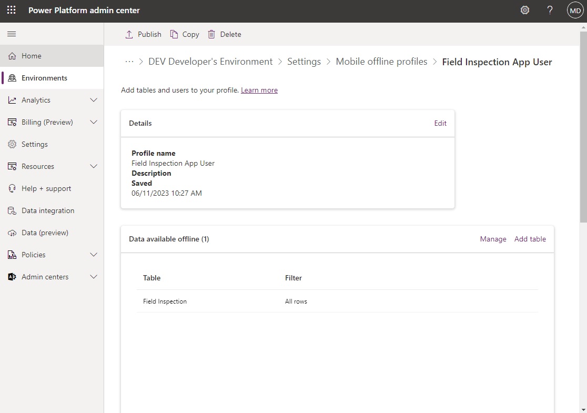Open the app launcher waffle icon
The width and height of the screenshot is (587, 413).
(x=11, y=10)
